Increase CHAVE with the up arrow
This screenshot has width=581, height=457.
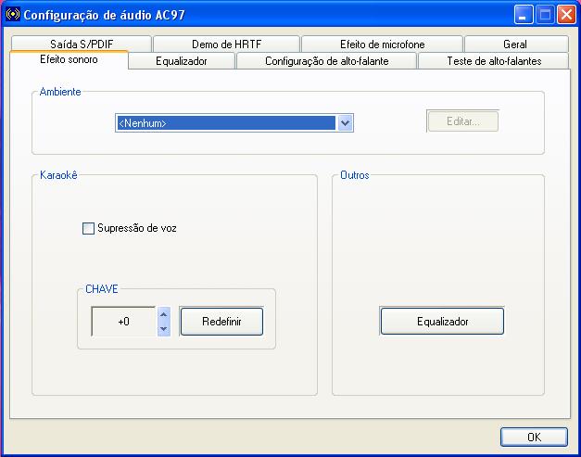tap(164, 314)
